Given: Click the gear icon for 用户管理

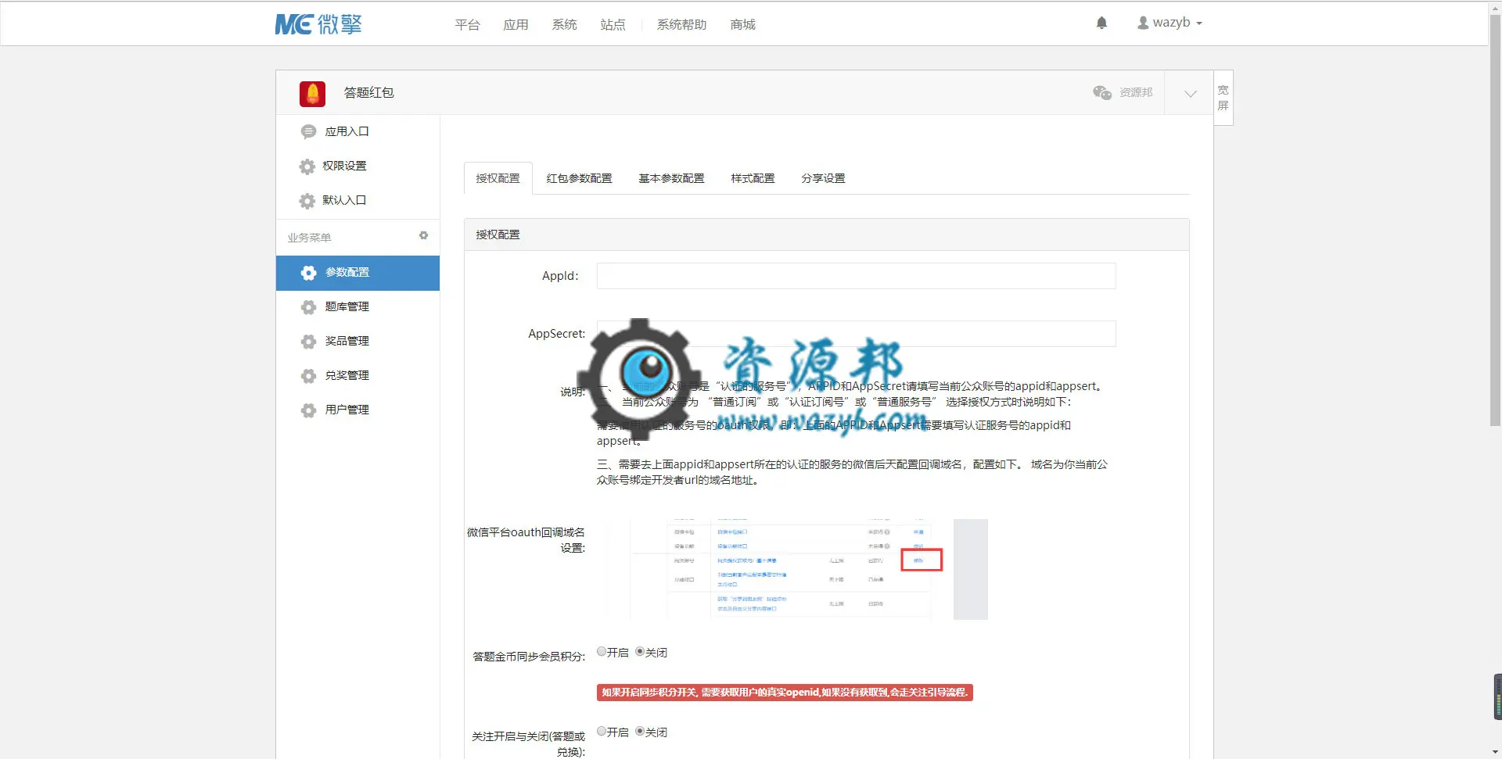Looking at the screenshot, I should click(308, 410).
